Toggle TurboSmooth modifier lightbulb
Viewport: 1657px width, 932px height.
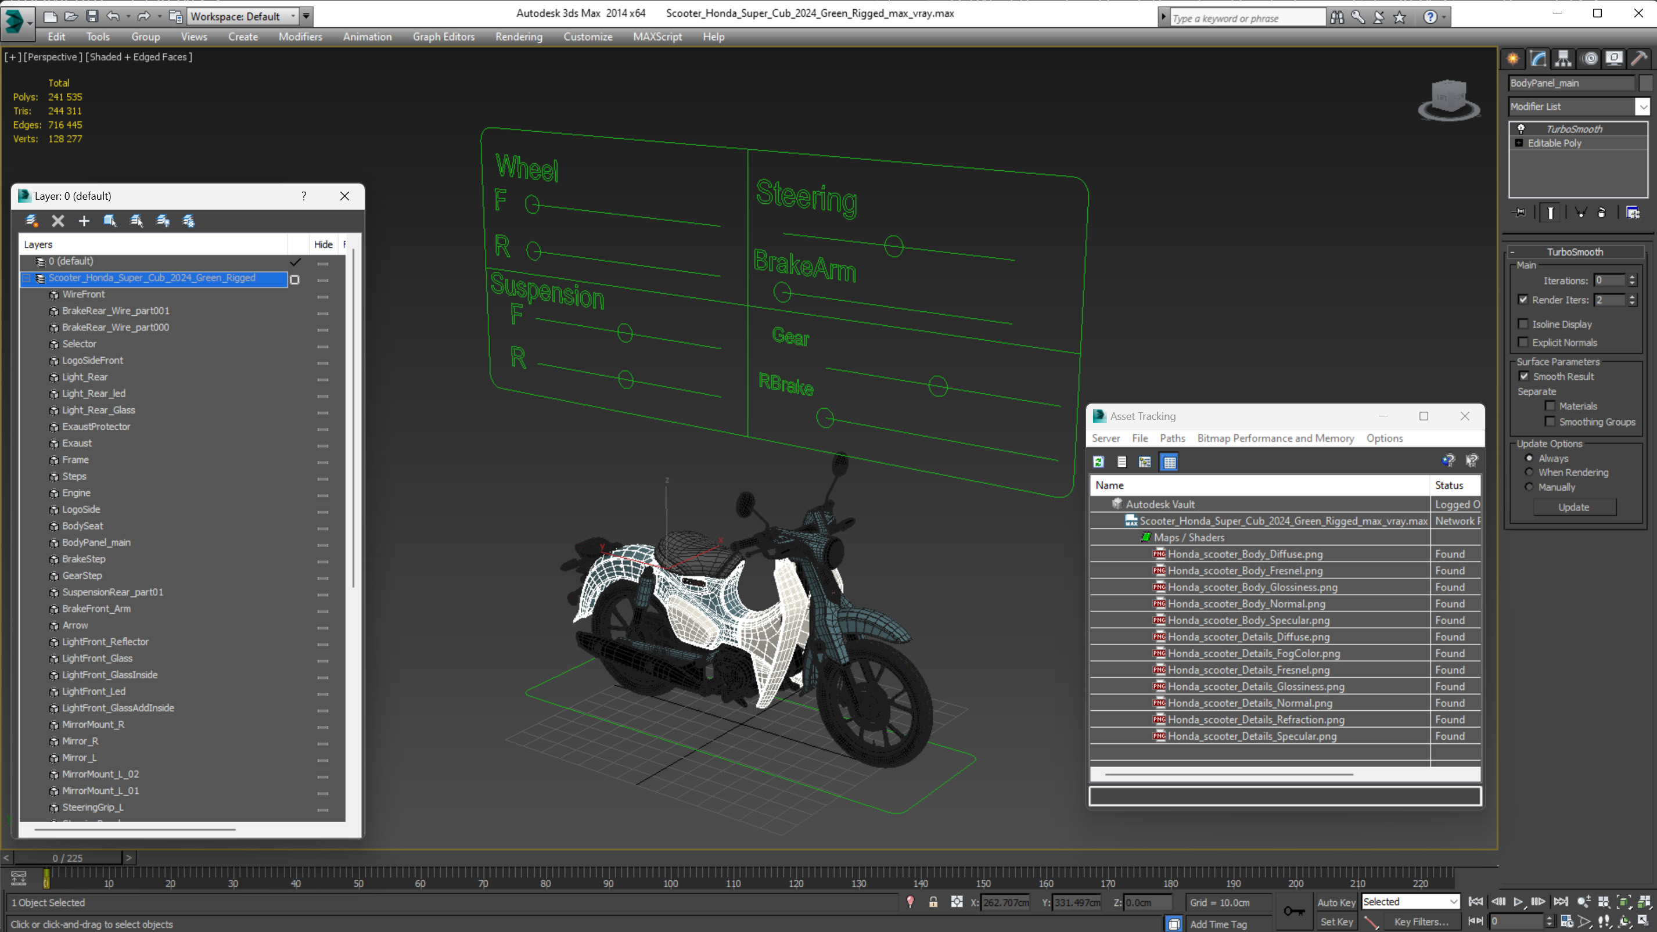click(1521, 129)
